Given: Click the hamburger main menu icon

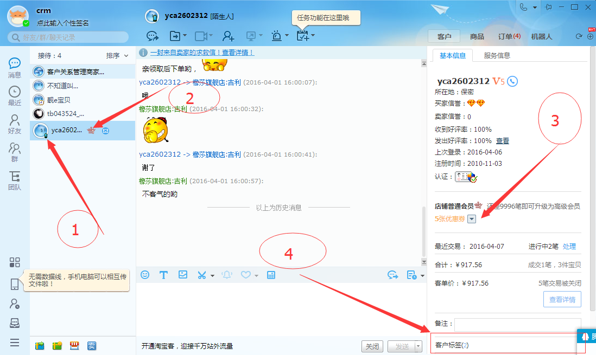Looking at the screenshot, I should (15, 343).
